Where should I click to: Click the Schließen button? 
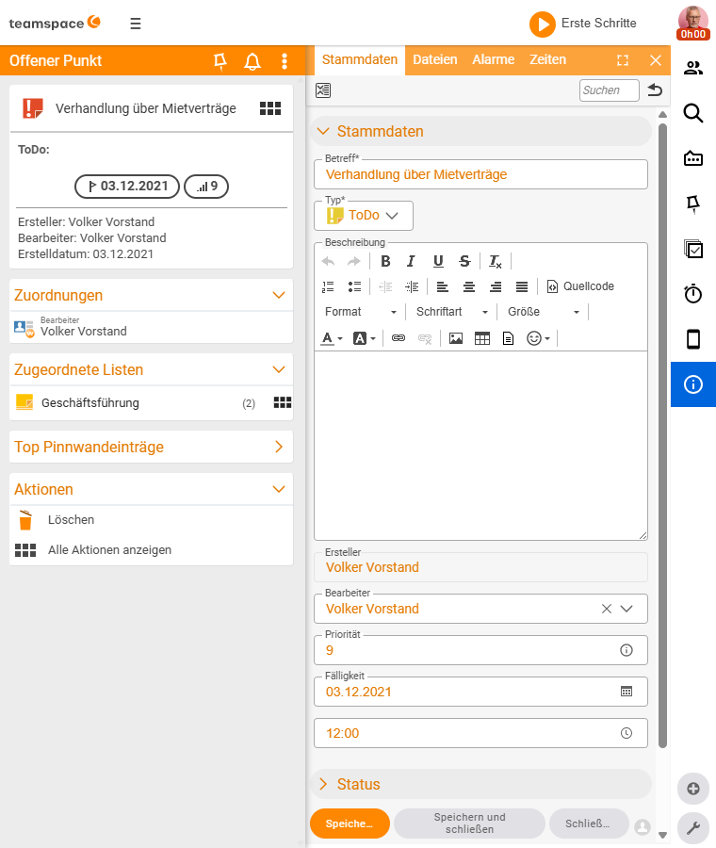589,824
